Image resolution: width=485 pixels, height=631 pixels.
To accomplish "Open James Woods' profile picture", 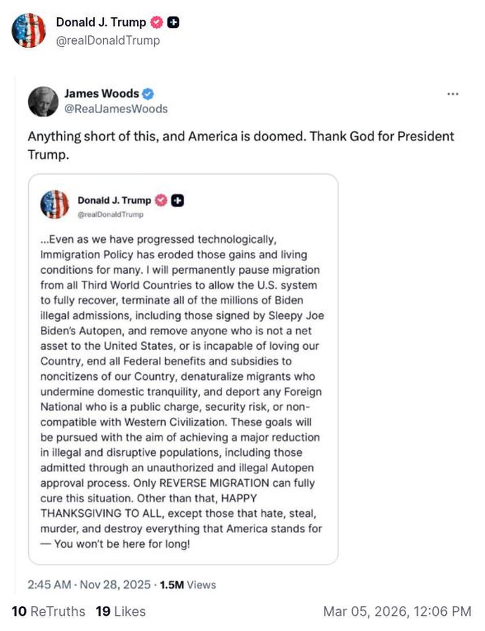I will [43, 102].
